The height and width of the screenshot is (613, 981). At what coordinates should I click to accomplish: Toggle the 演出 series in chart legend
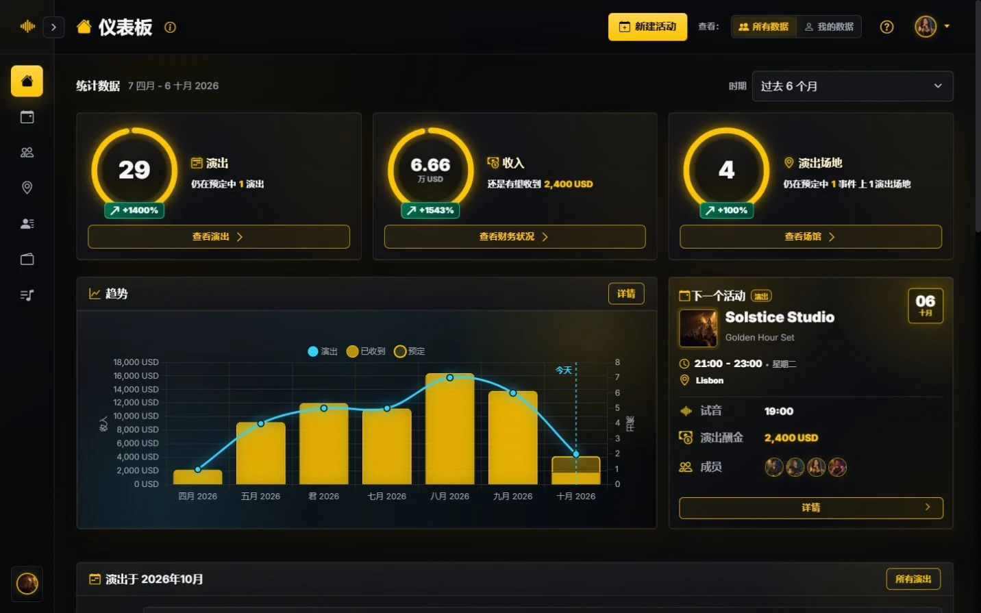(x=323, y=351)
